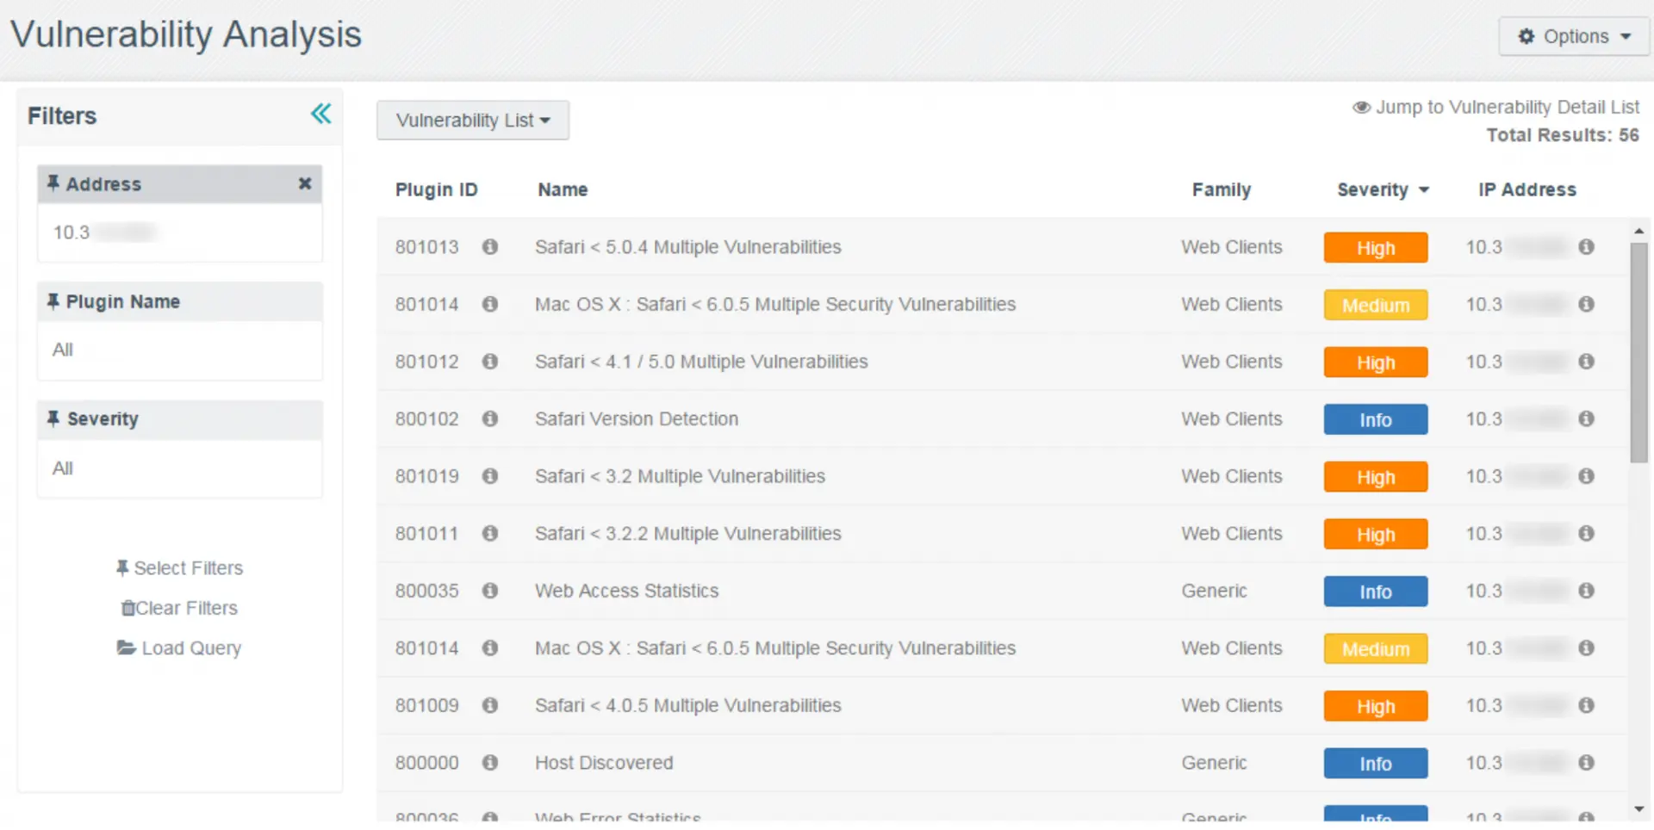Image resolution: width=1654 pixels, height=830 pixels.
Task: Remove the Address filter with X
Action: pos(305,183)
